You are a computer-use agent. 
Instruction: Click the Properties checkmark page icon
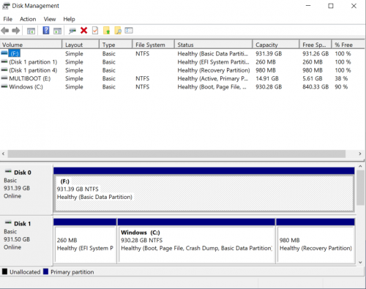(95, 31)
